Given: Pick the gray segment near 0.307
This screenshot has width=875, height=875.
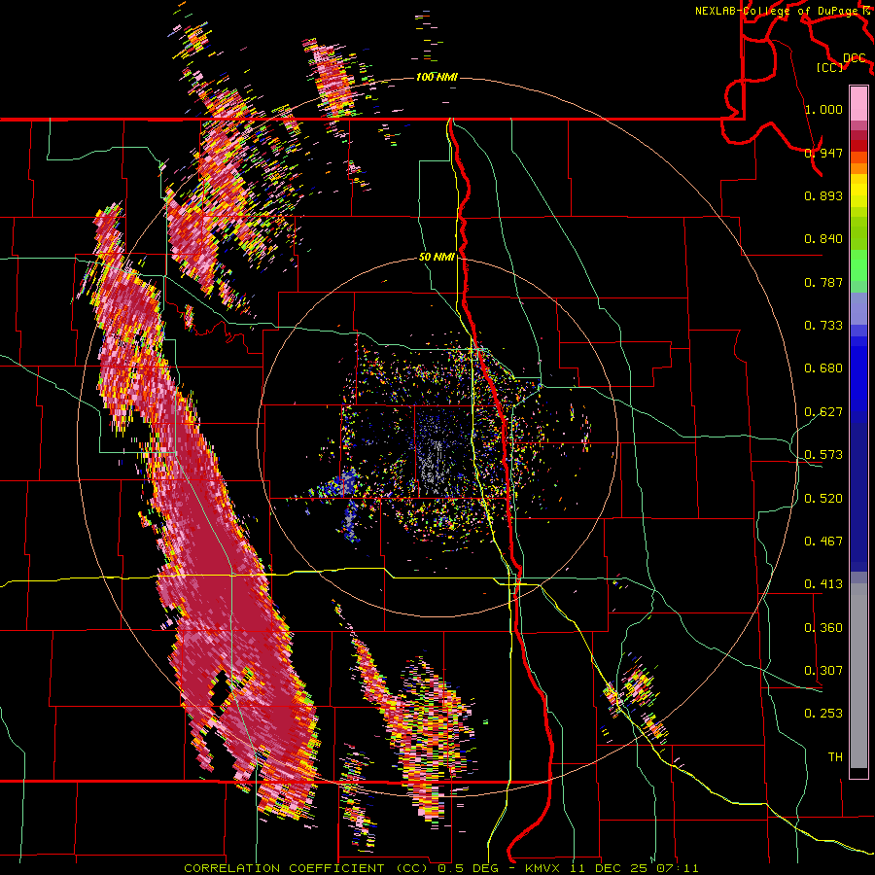Looking at the screenshot, I should point(858,676).
